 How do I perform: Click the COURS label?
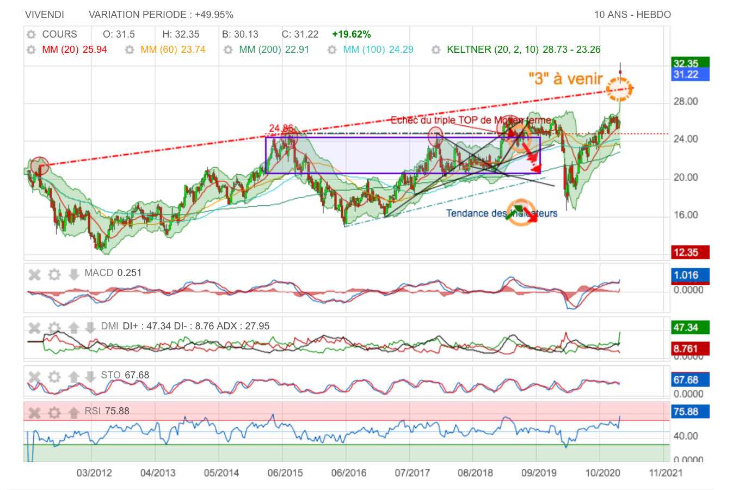point(60,34)
